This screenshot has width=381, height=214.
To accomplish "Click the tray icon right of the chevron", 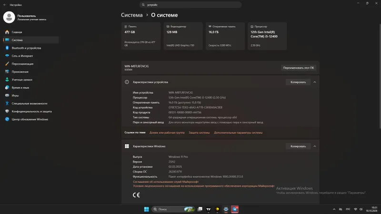I will [x=341, y=209].
